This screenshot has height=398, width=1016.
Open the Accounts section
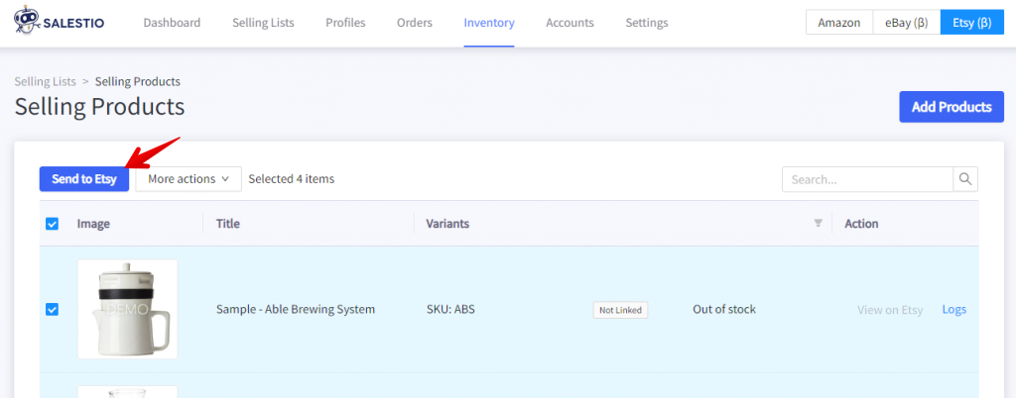click(570, 23)
